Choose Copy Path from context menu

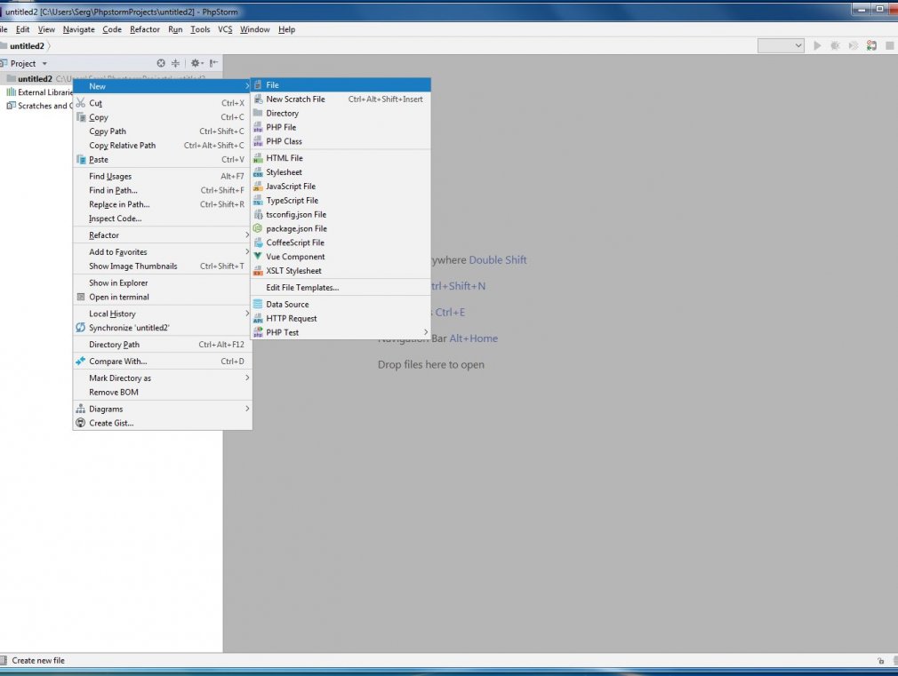point(163,131)
